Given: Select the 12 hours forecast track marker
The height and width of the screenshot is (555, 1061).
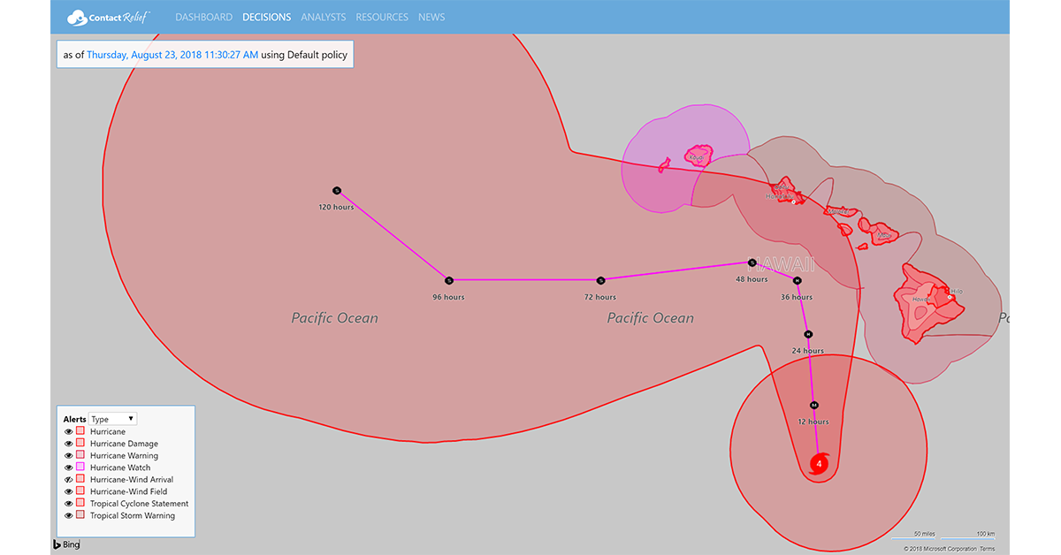Looking at the screenshot, I should click(x=813, y=404).
